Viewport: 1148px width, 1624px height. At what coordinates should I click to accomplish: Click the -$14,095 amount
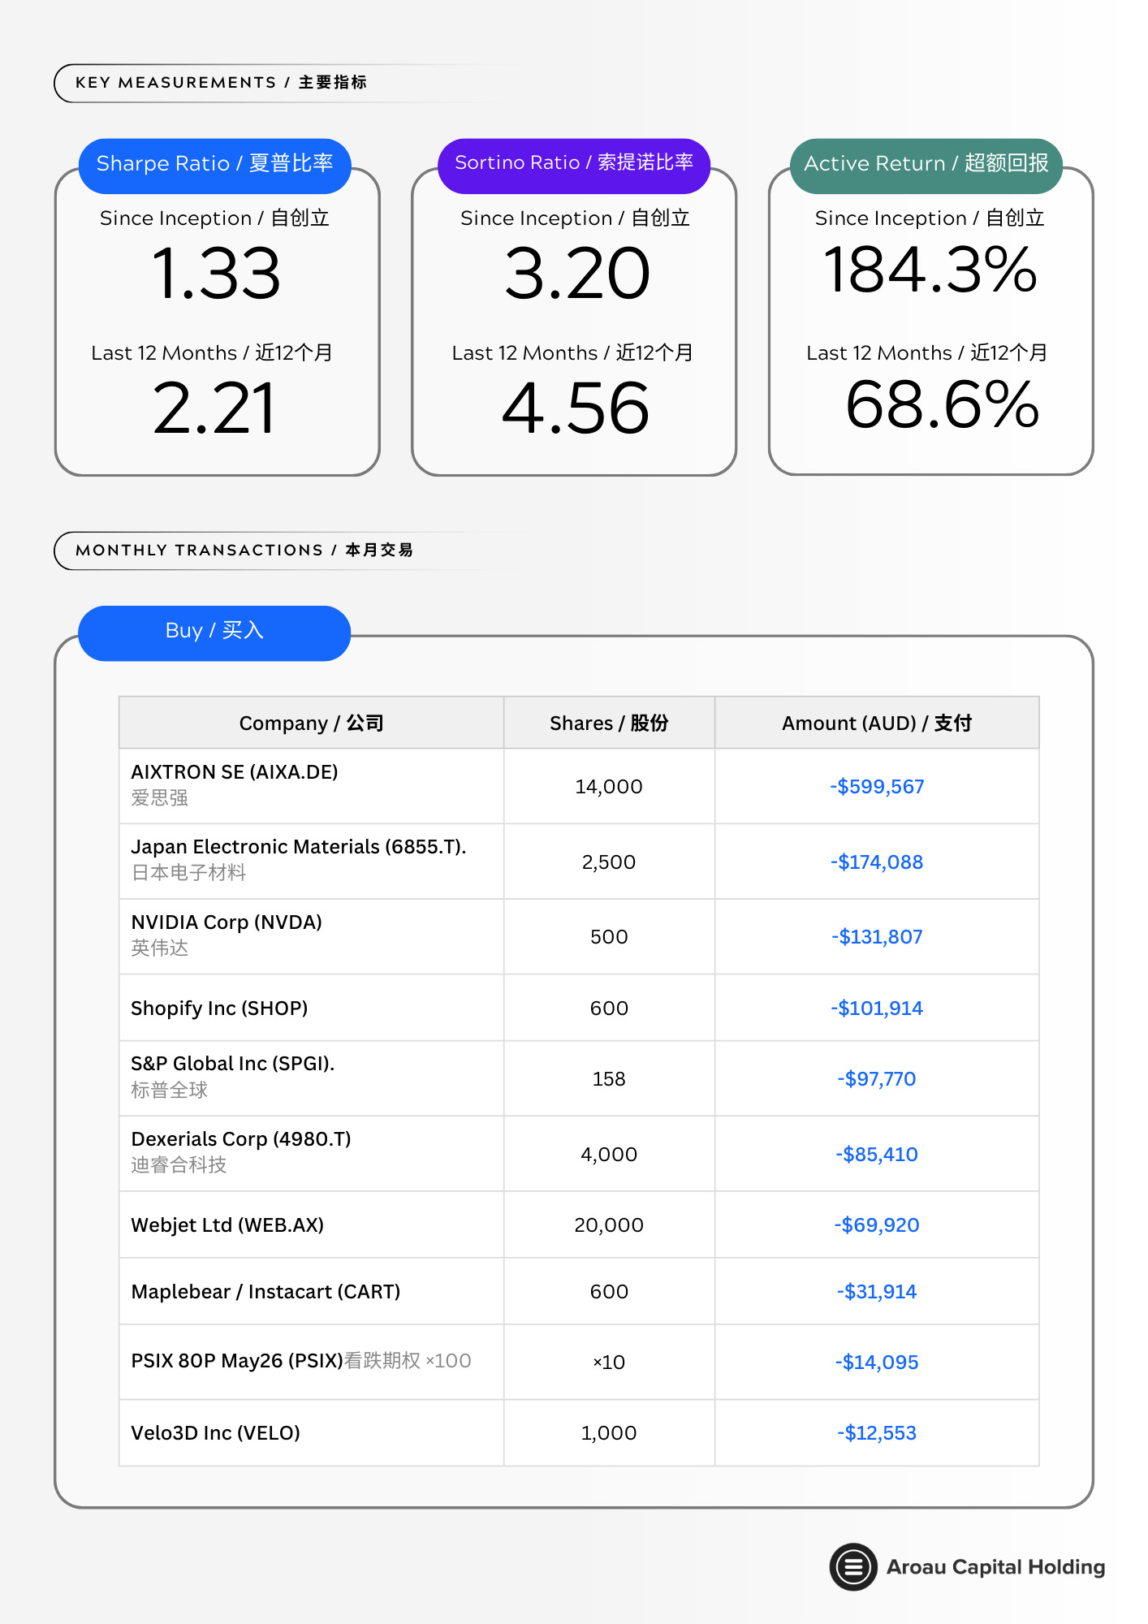(x=877, y=1363)
